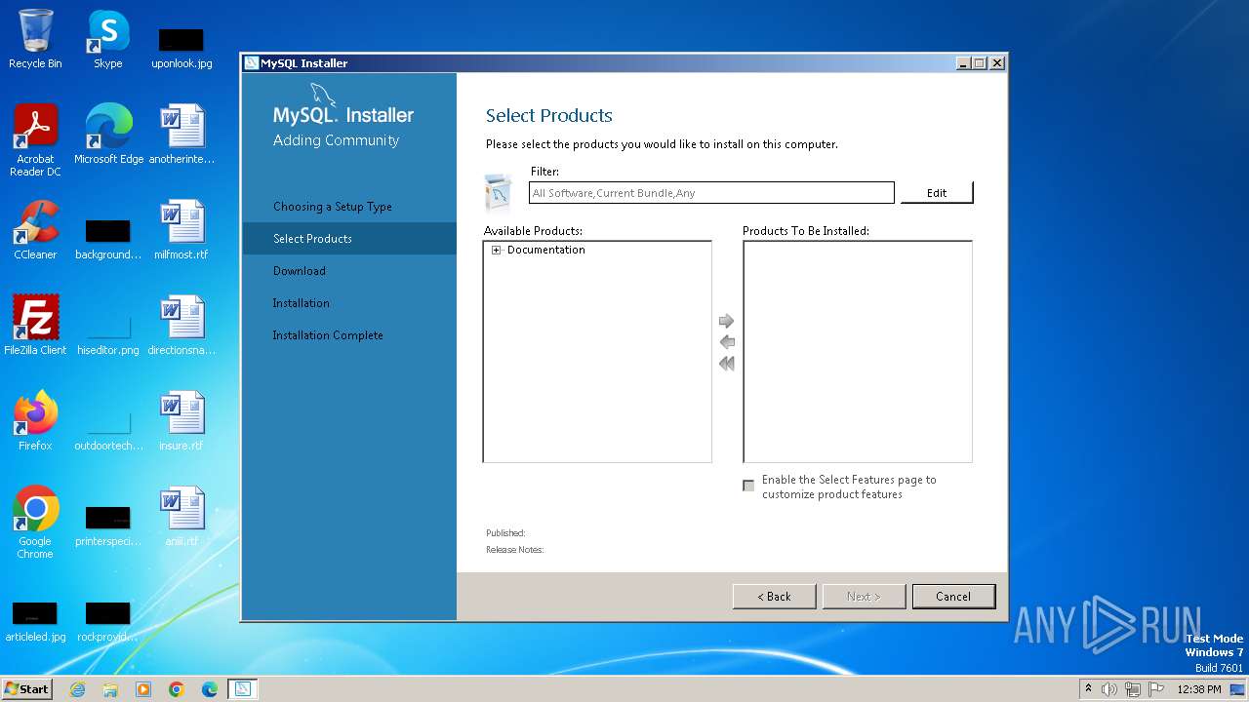
Task: Click the taskbar clock 12:38 PM
Action: 1199,689
